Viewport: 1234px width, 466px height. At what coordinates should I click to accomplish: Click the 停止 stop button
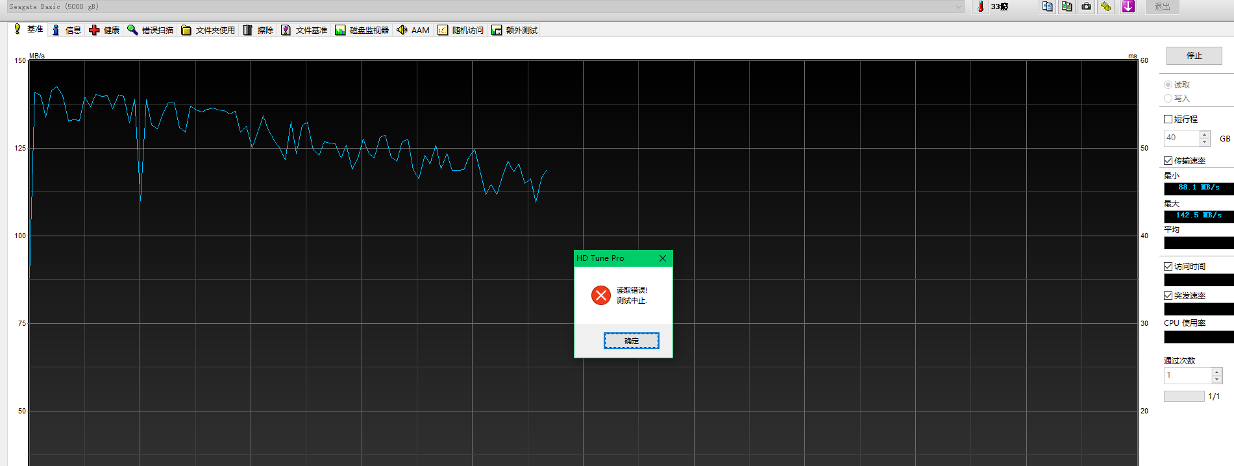[1194, 56]
